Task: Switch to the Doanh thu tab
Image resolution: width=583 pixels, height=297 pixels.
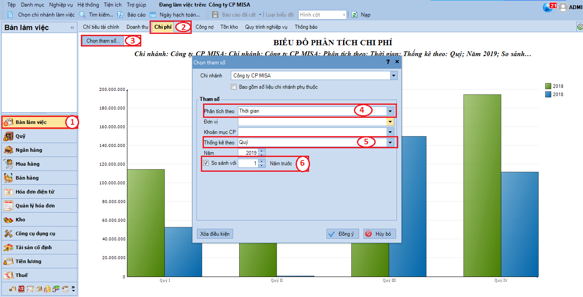Action: [x=137, y=27]
